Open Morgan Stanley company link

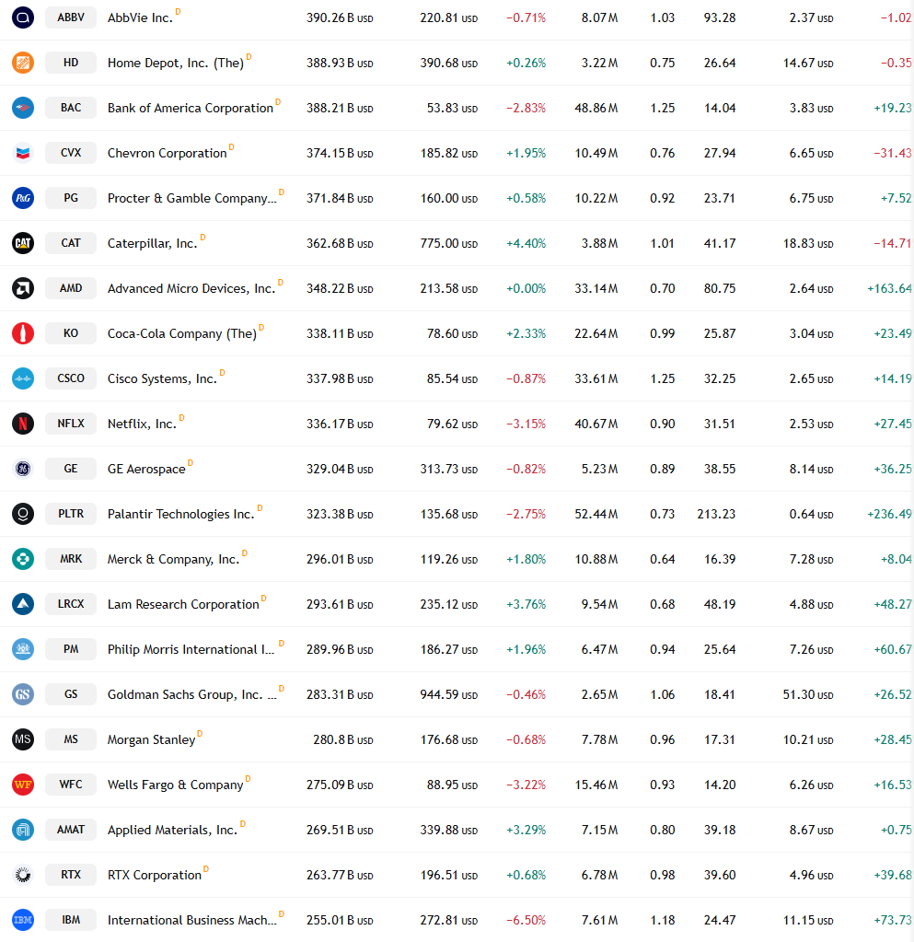tap(151, 739)
